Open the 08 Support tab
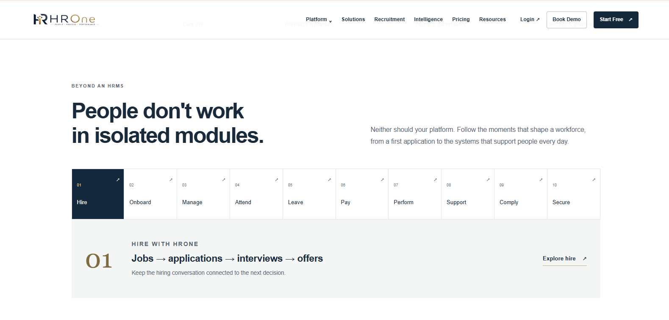669x320 pixels. coord(468,194)
